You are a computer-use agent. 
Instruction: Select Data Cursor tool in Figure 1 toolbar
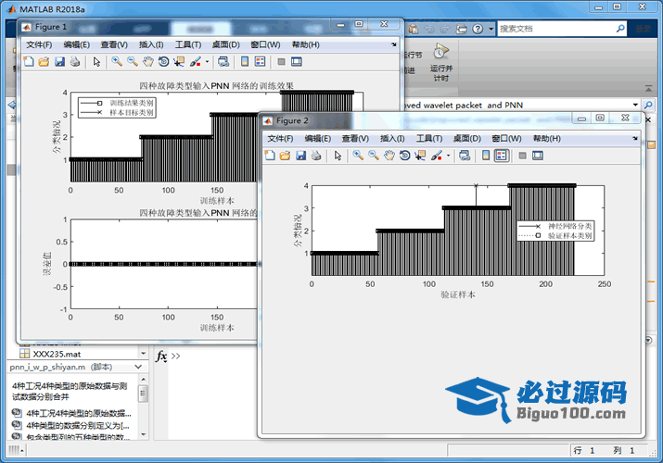(x=179, y=62)
